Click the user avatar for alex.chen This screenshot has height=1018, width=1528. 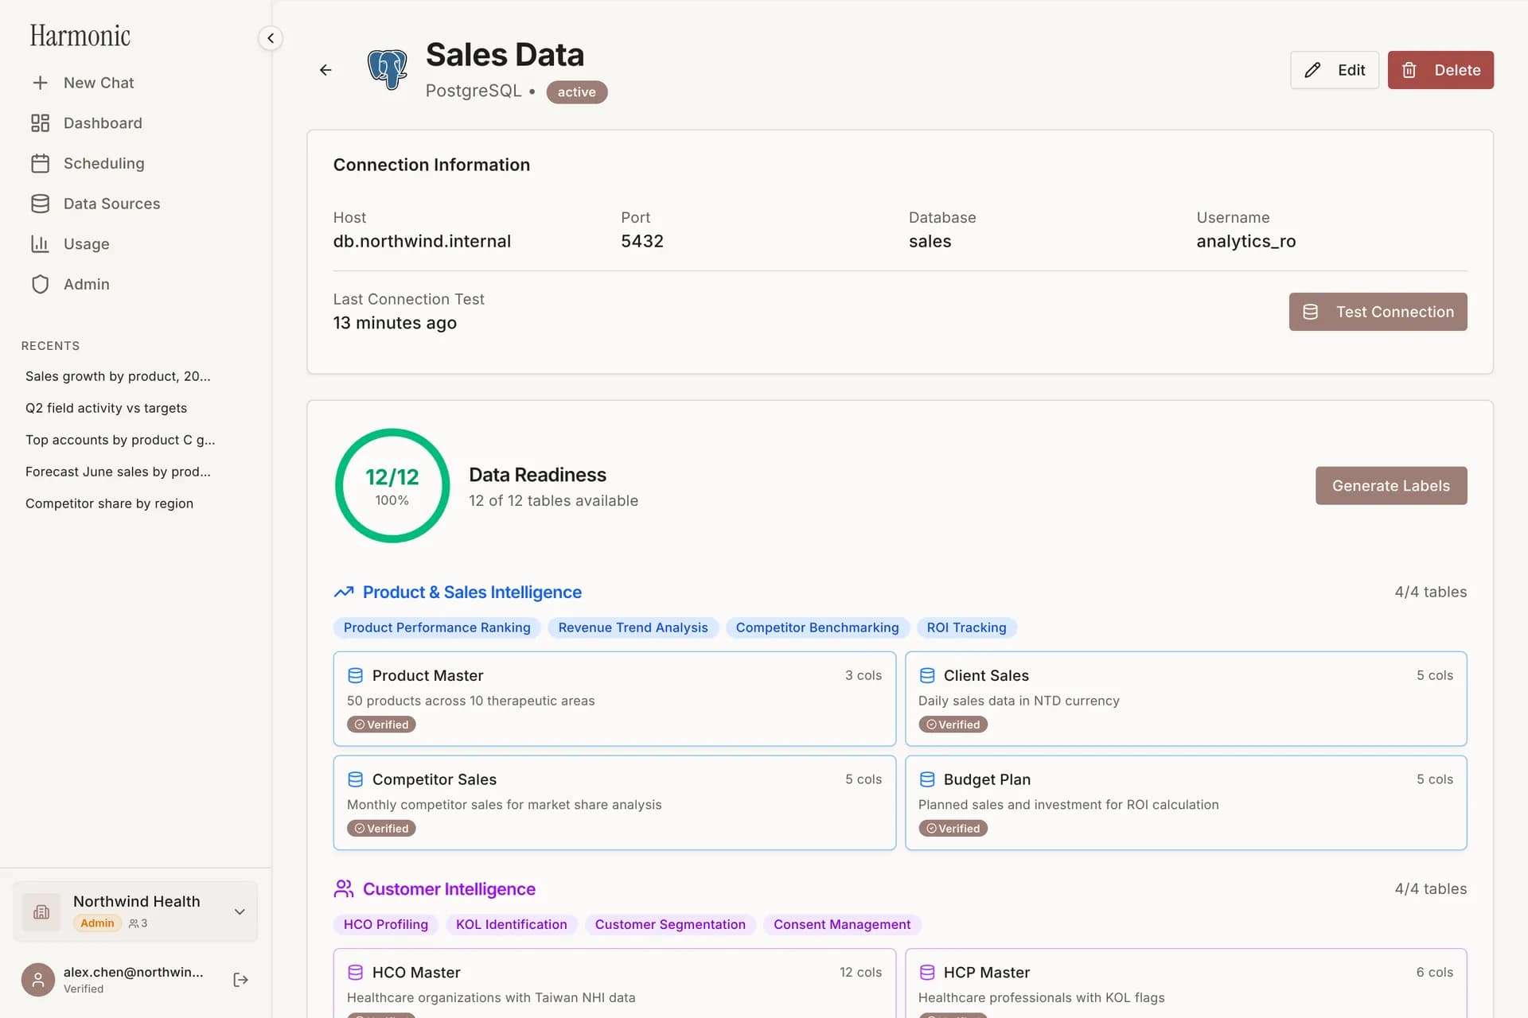(38, 980)
